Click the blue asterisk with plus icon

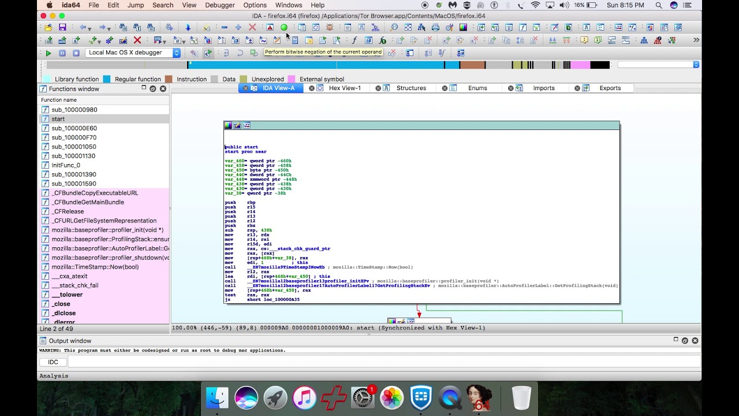(x=109, y=40)
